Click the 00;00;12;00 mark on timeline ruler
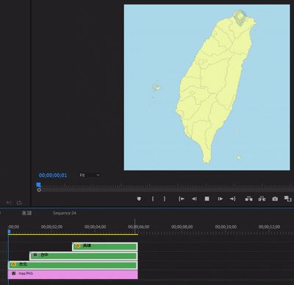The height and width of the screenshot is (285, 294). coord(269,227)
